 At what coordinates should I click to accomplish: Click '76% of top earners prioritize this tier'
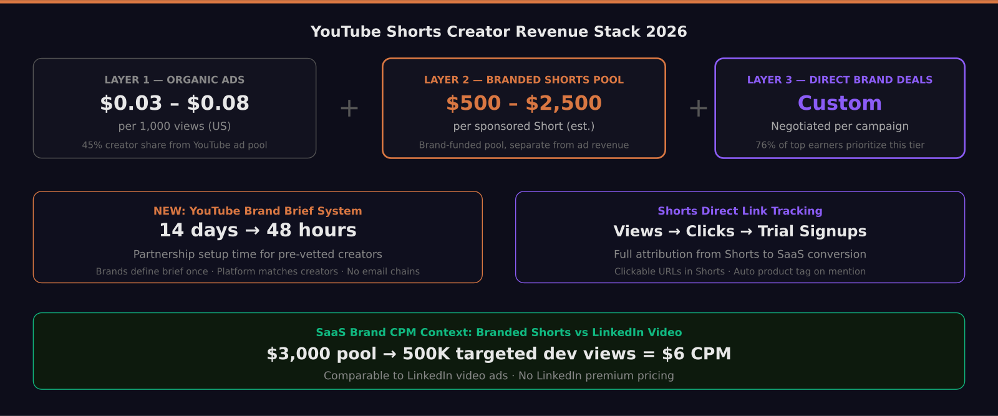coord(840,145)
